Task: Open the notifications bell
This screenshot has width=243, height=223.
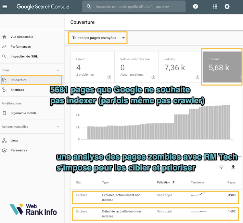Action: point(227,6)
